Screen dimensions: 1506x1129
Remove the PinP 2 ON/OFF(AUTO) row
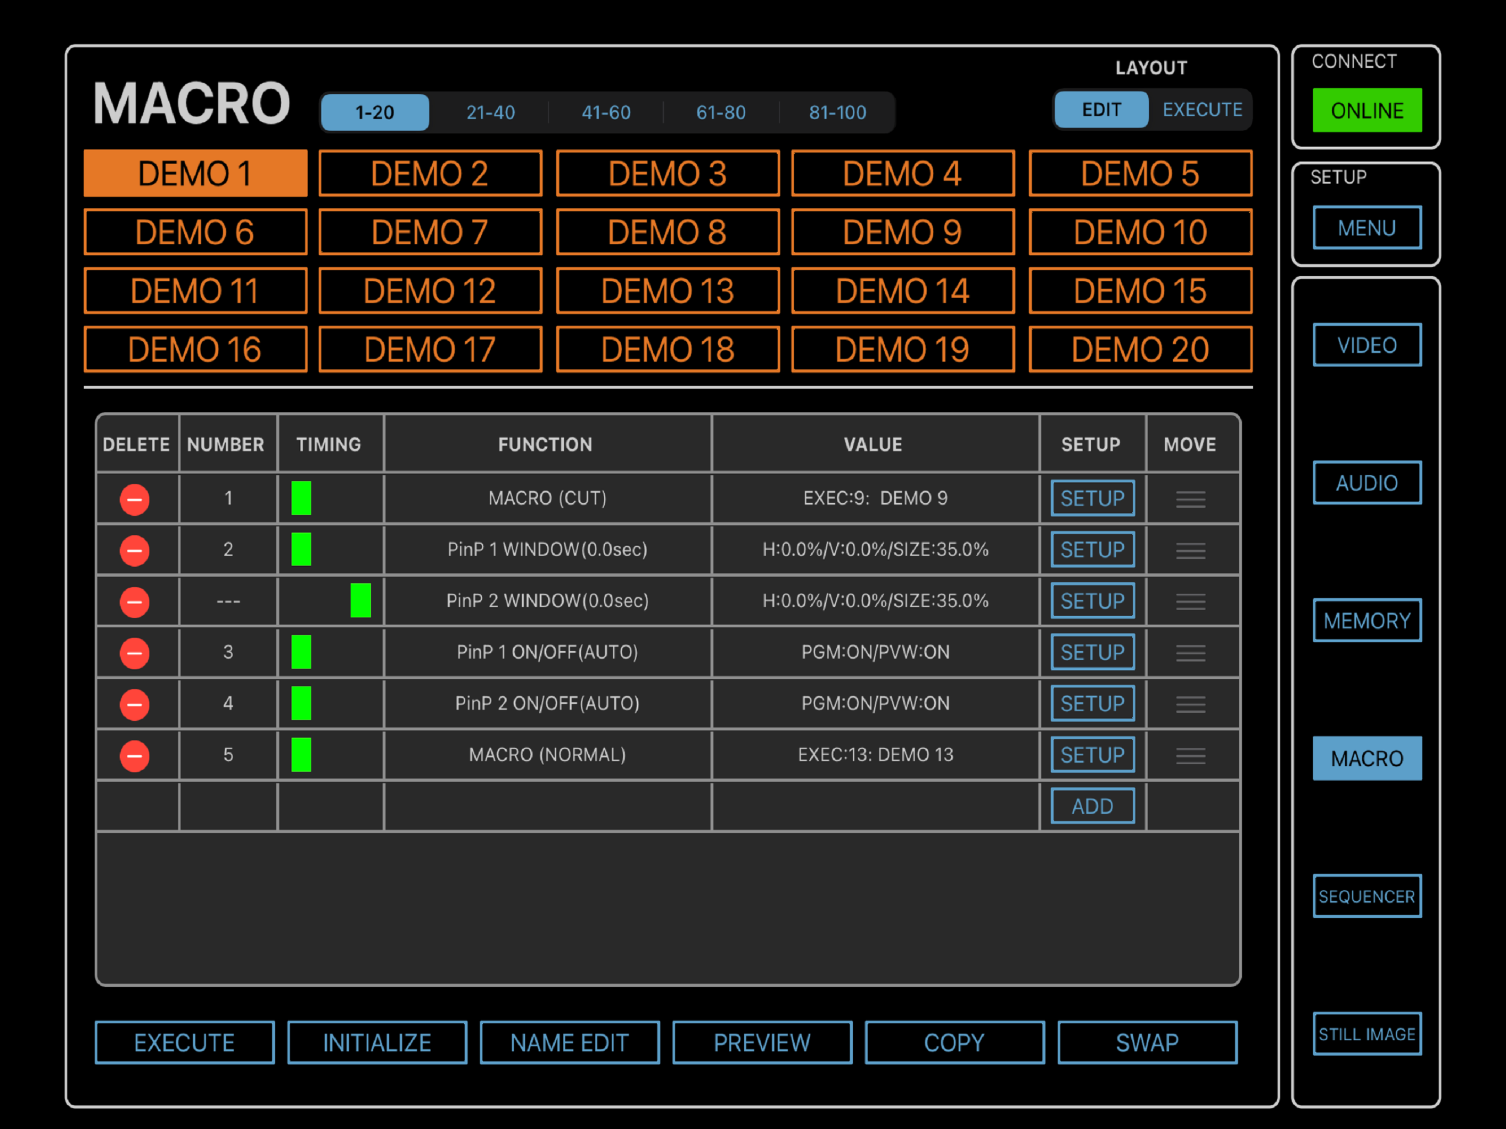click(x=134, y=704)
